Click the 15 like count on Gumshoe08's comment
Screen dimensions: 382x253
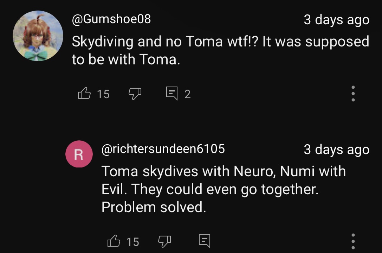pos(103,94)
